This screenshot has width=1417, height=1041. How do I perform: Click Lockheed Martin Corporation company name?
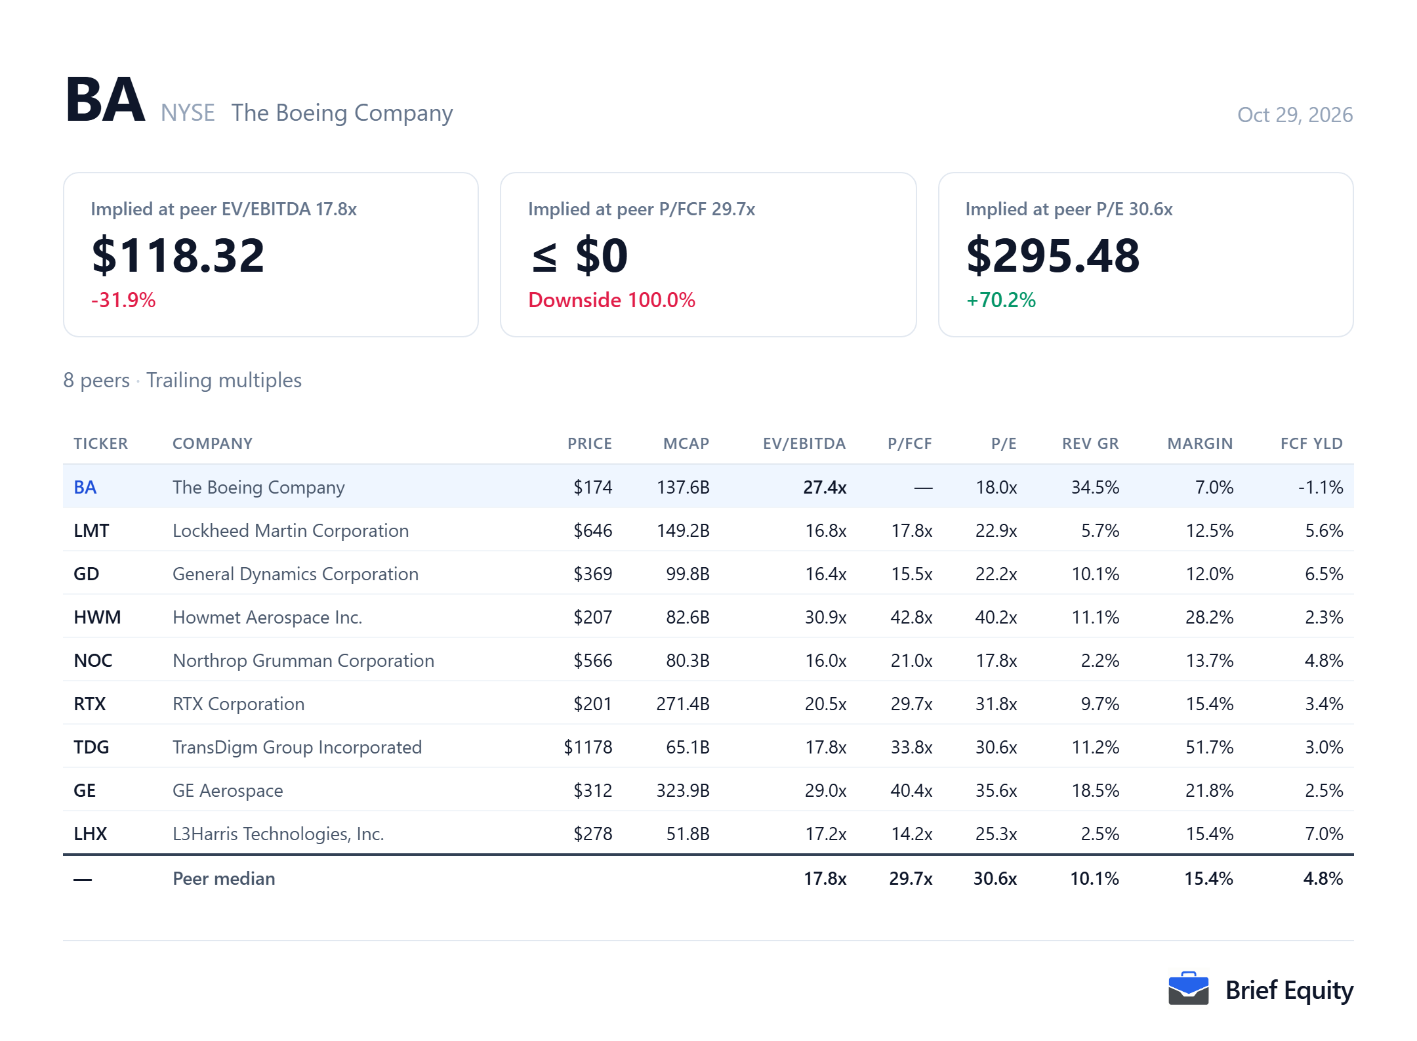291,530
